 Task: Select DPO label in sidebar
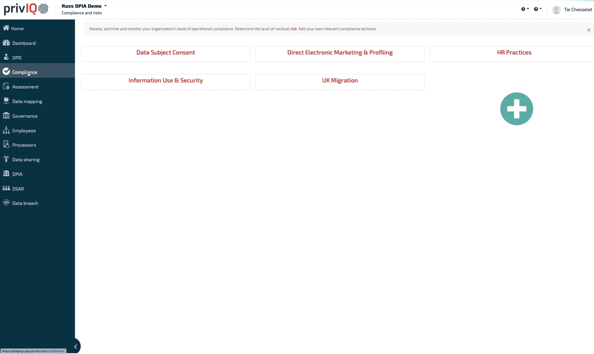tap(17, 58)
